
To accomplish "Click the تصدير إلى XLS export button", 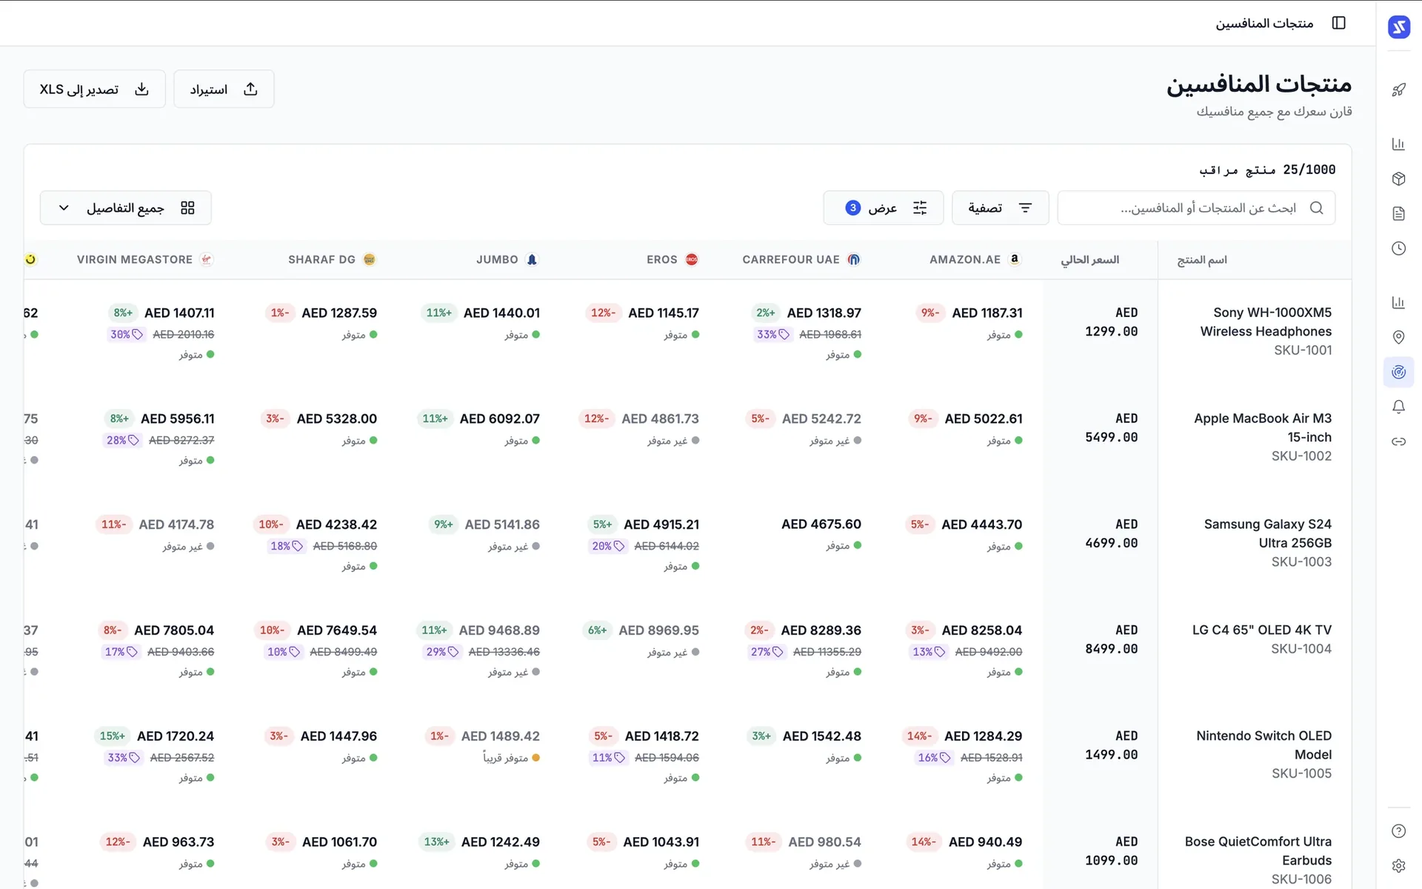I will [94, 89].
